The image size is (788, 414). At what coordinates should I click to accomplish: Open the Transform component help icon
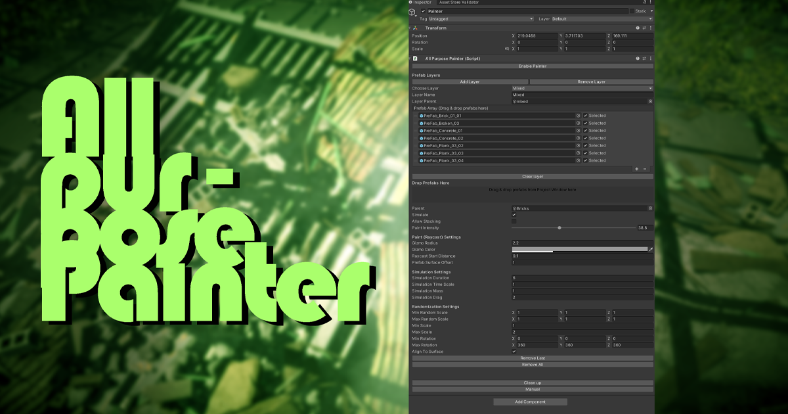(637, 28)
